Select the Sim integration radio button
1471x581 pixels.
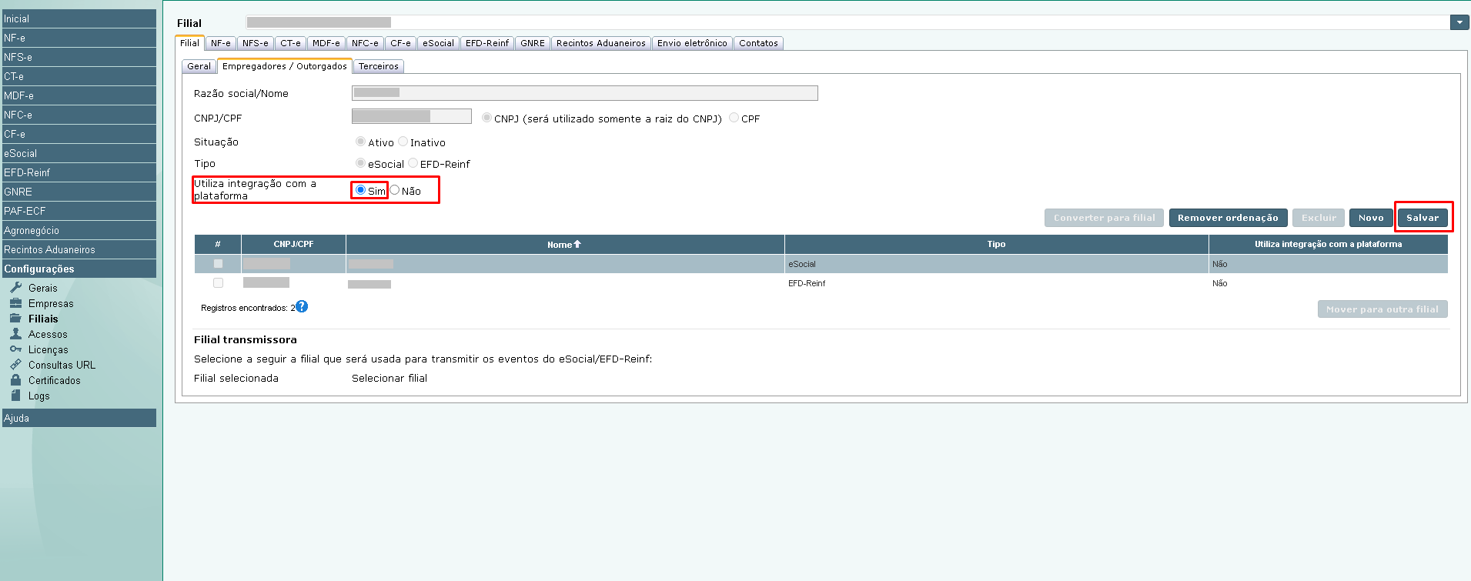tap(360, 190)
